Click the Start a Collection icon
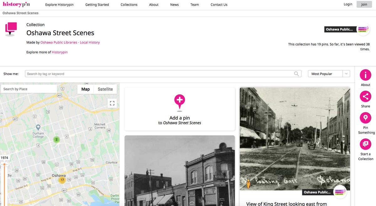This screenshot has height=206, width=376. click(365, 144)
